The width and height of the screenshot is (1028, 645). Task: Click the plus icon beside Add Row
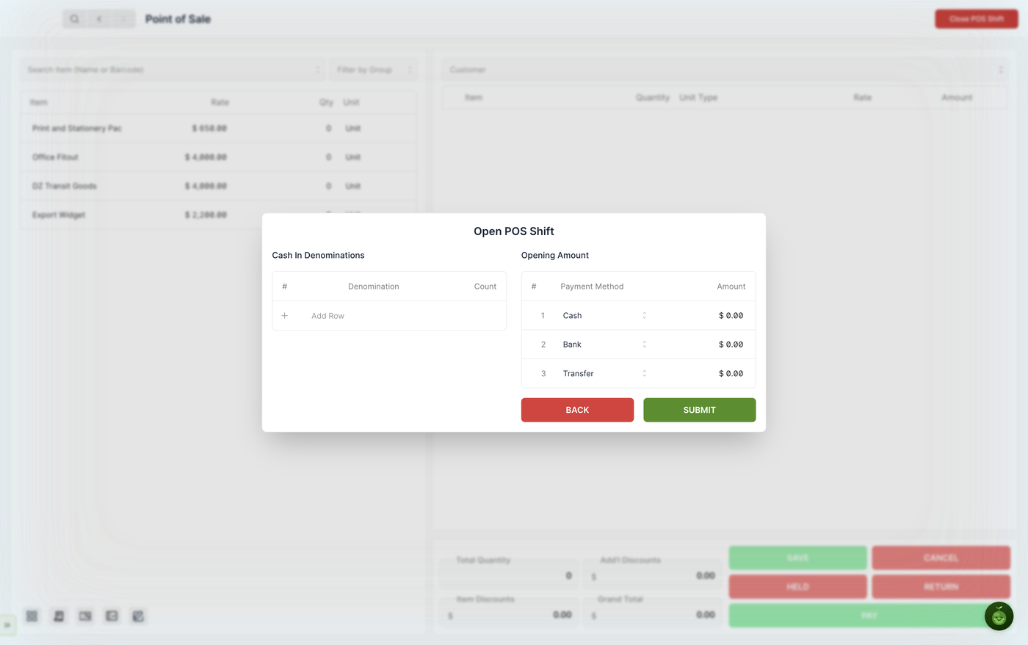tap(285, 316)
